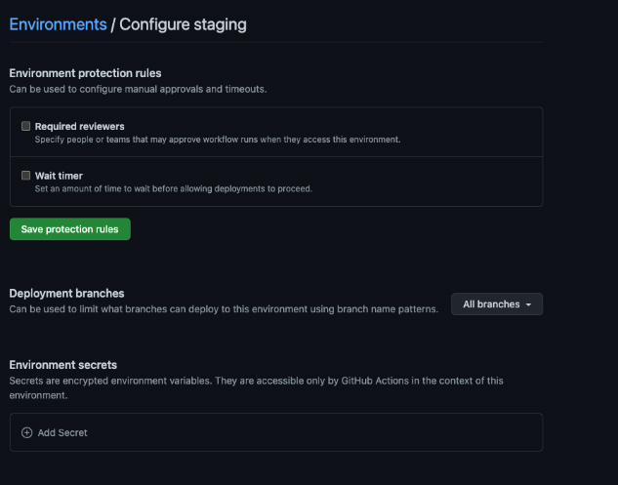The image size is (618, 485).
Task: Go back to Environments via breadcrumb
Action: click(58, 23)
